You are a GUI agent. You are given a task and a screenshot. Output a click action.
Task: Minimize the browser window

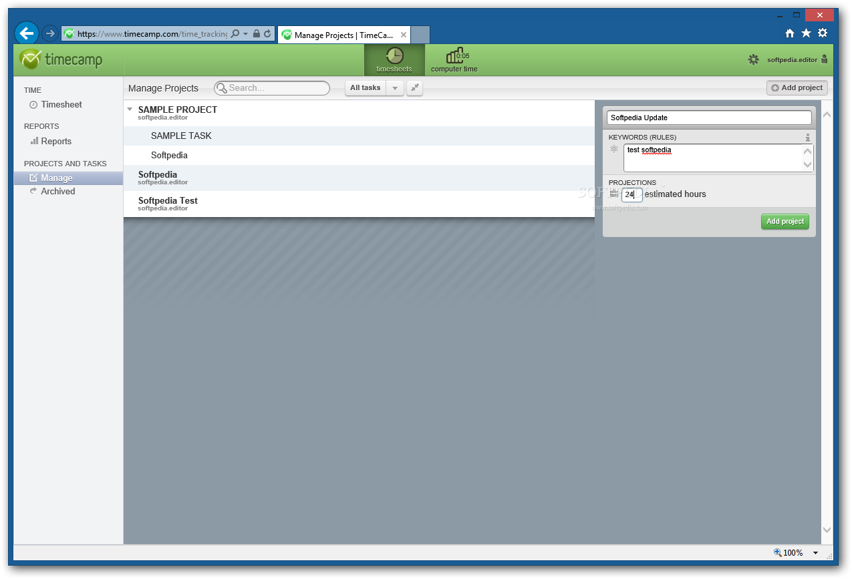click(780, 15)
